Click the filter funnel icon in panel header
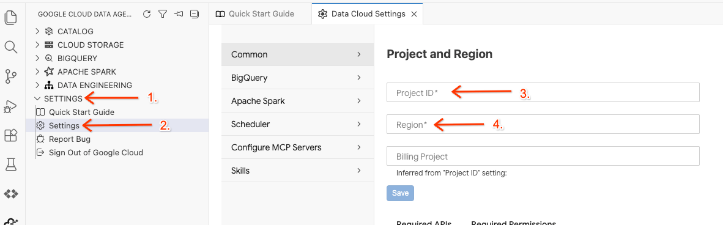 (162, 14)
